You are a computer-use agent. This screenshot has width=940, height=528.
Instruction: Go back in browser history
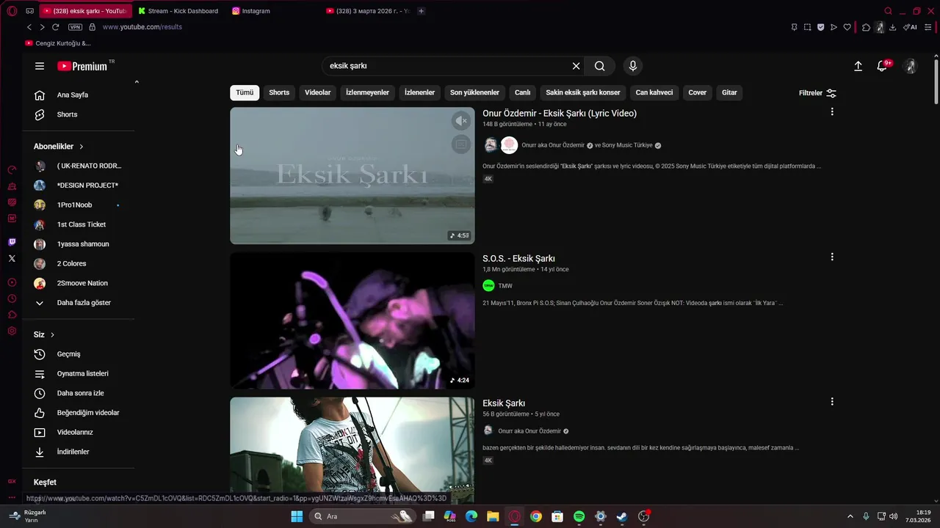[29, 27]
